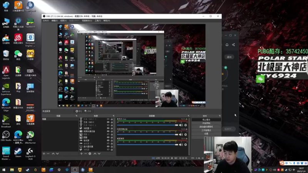Pop out the 控件 controls dock
Image resolution: width=308 pixels, height=173 pixels.
point(219,116)
